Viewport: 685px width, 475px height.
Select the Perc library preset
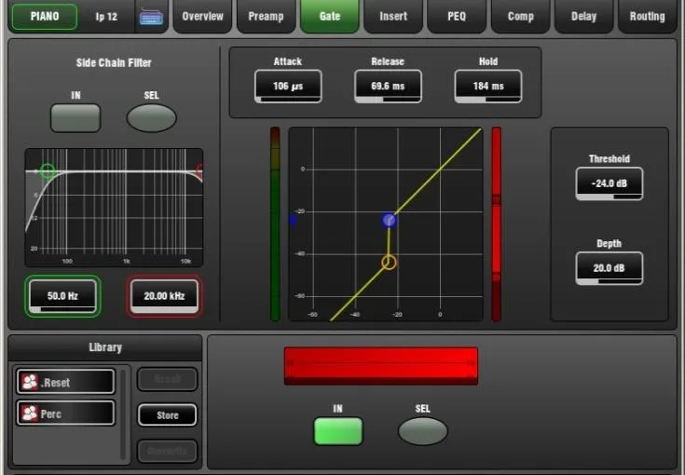66,413
